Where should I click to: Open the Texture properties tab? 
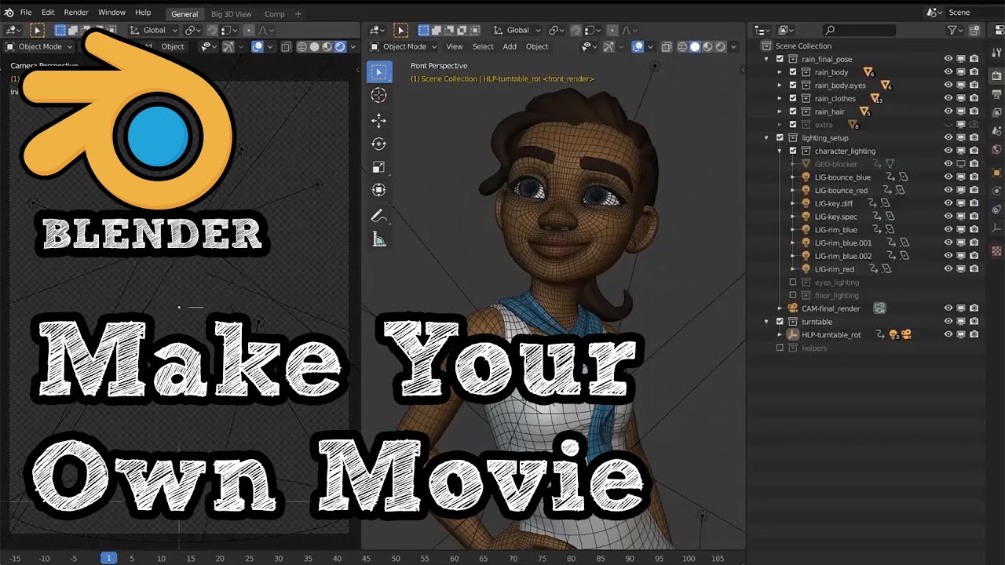(997, 251)
